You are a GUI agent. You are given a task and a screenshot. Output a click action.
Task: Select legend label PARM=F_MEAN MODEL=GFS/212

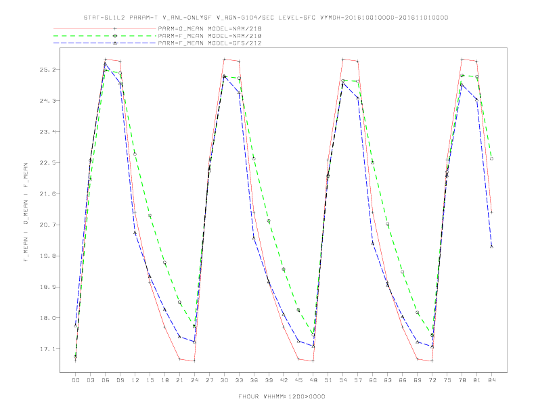210,43
